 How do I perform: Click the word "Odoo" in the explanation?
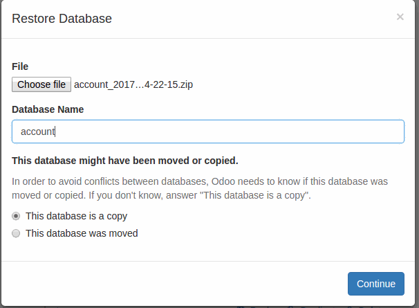tap(223, 181)
